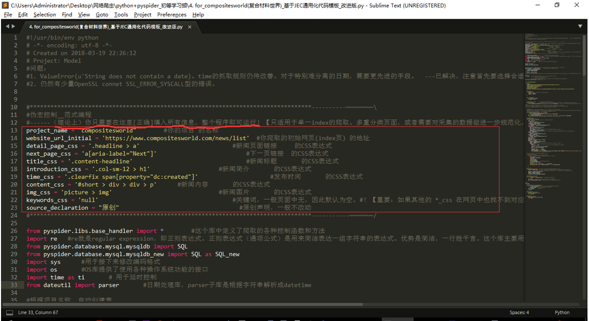Viewport: 589px width, 321px height.
Task: Place cursor on the compositesworld.com URL string
Action: point(176,138)
